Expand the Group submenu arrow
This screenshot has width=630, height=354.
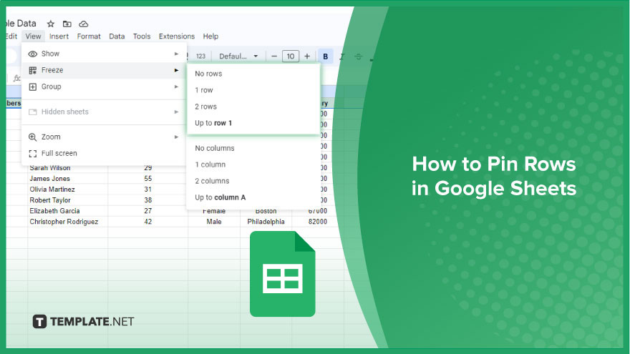[176, 87]
